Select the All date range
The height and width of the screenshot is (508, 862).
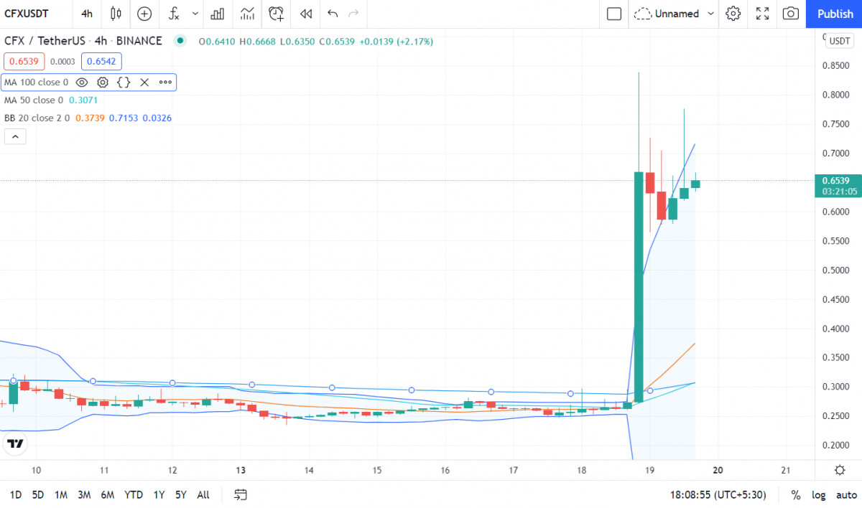(203, 495)
